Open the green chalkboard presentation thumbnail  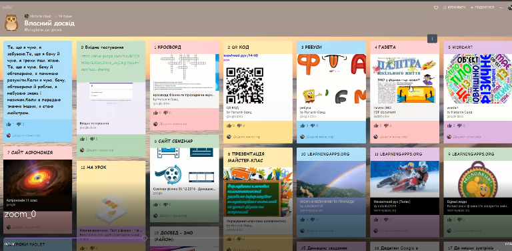(x=258, y=192)
